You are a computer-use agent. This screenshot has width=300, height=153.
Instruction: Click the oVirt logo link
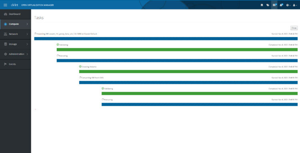pyautogui.click(x=14, y=5)
